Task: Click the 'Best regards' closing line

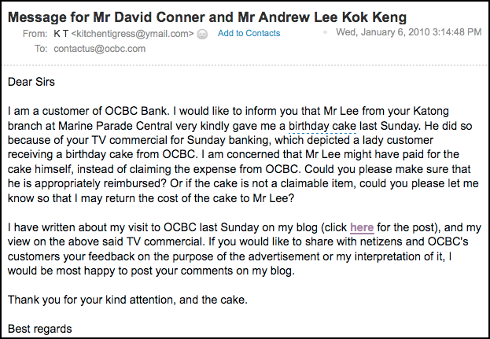Action: click(39, 329)
